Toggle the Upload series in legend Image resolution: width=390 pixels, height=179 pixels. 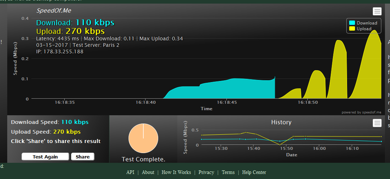pyautogui.click(x=360, y=29)
